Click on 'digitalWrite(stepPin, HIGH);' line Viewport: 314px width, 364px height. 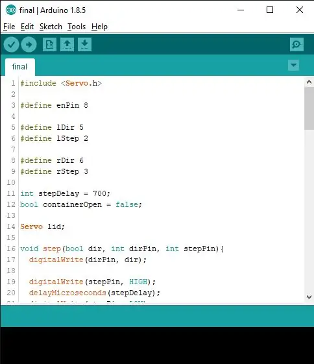point(92,282)
